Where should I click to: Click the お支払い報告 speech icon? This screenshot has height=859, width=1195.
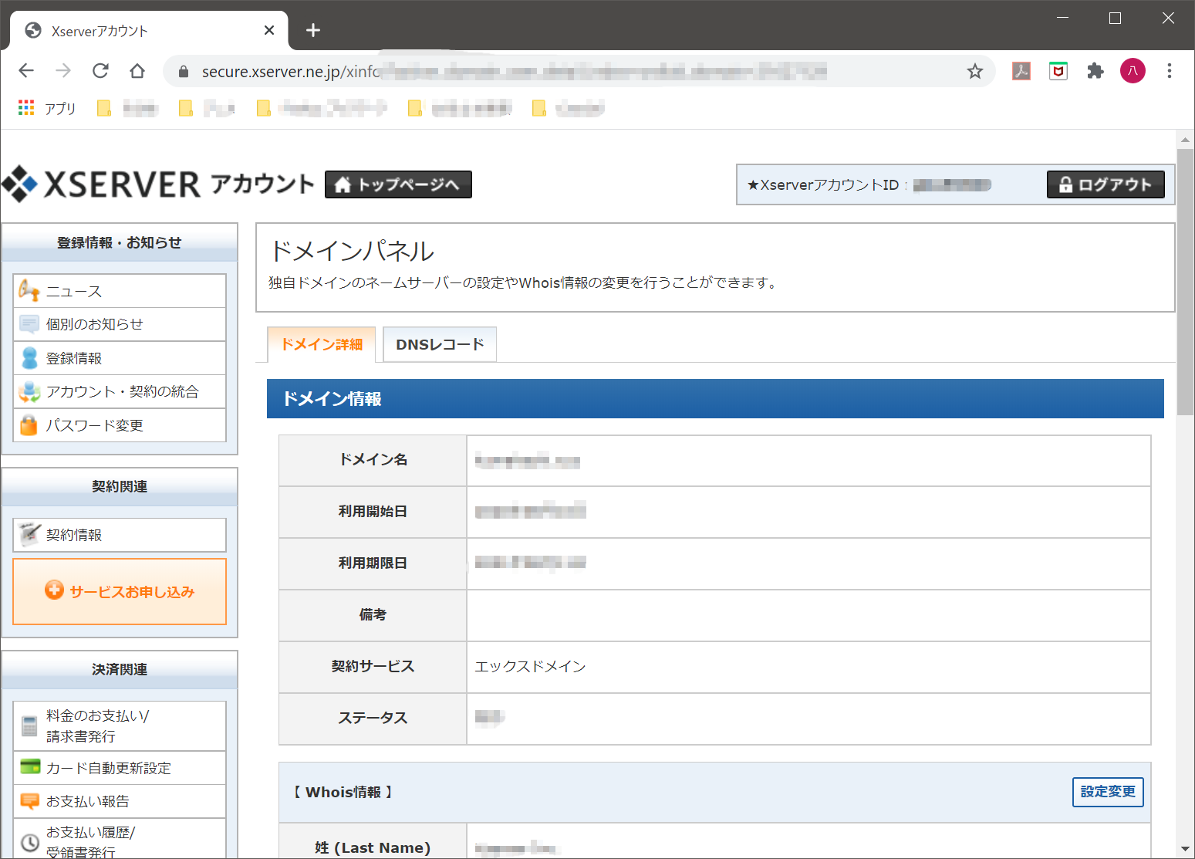tap(29, 801)
